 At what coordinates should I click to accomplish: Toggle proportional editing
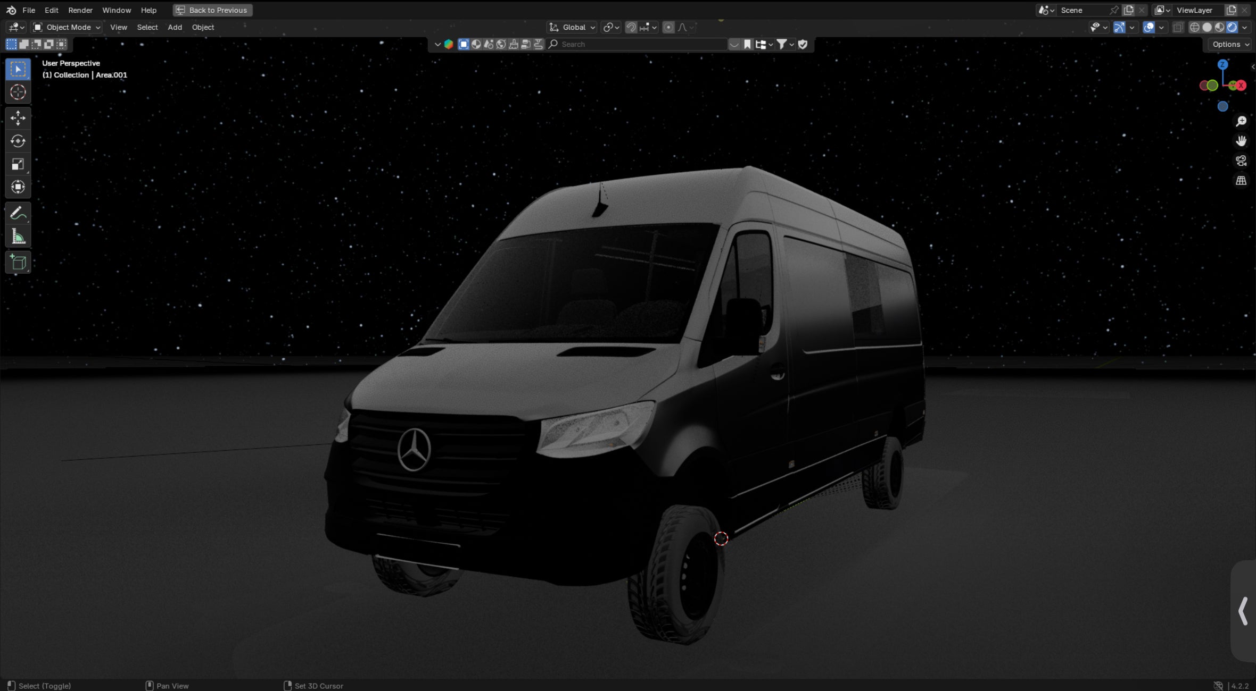click(x=669, y=27)
